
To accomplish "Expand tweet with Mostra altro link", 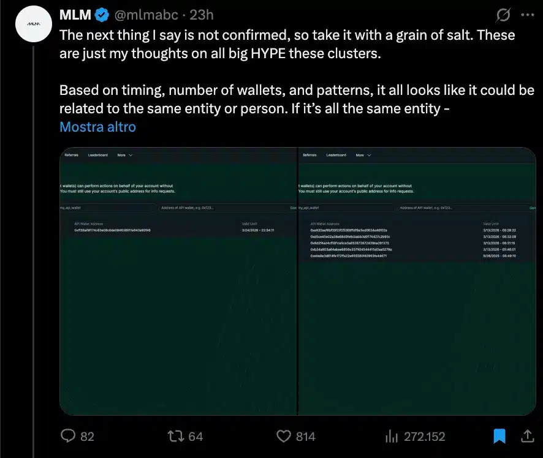I will [97, 127].
